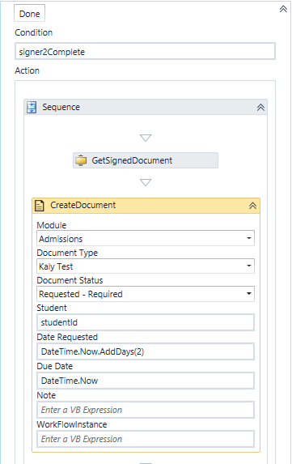Screen dimensions: 292x464
Task: Click the Due Date label
Action: [x=55, y=366]
